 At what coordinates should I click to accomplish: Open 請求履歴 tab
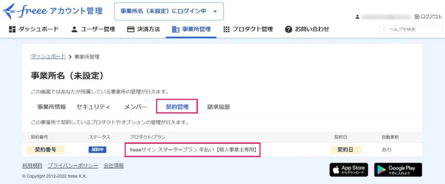coord(219,107)
